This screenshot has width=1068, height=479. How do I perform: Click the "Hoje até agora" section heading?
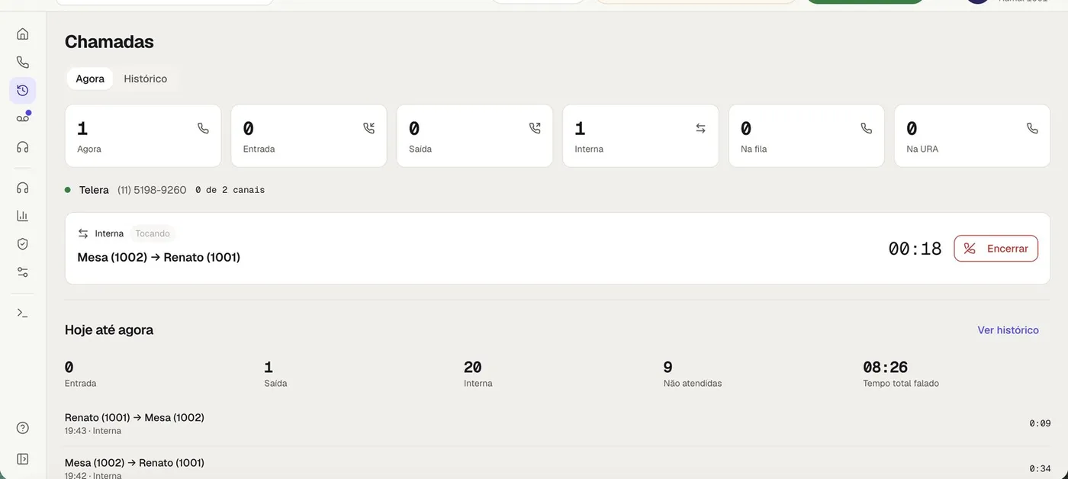pos(109,330)
